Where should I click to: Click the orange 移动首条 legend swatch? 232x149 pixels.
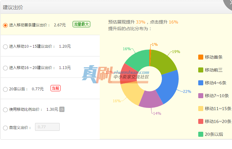pyautogui.click(x=201, y=57)
